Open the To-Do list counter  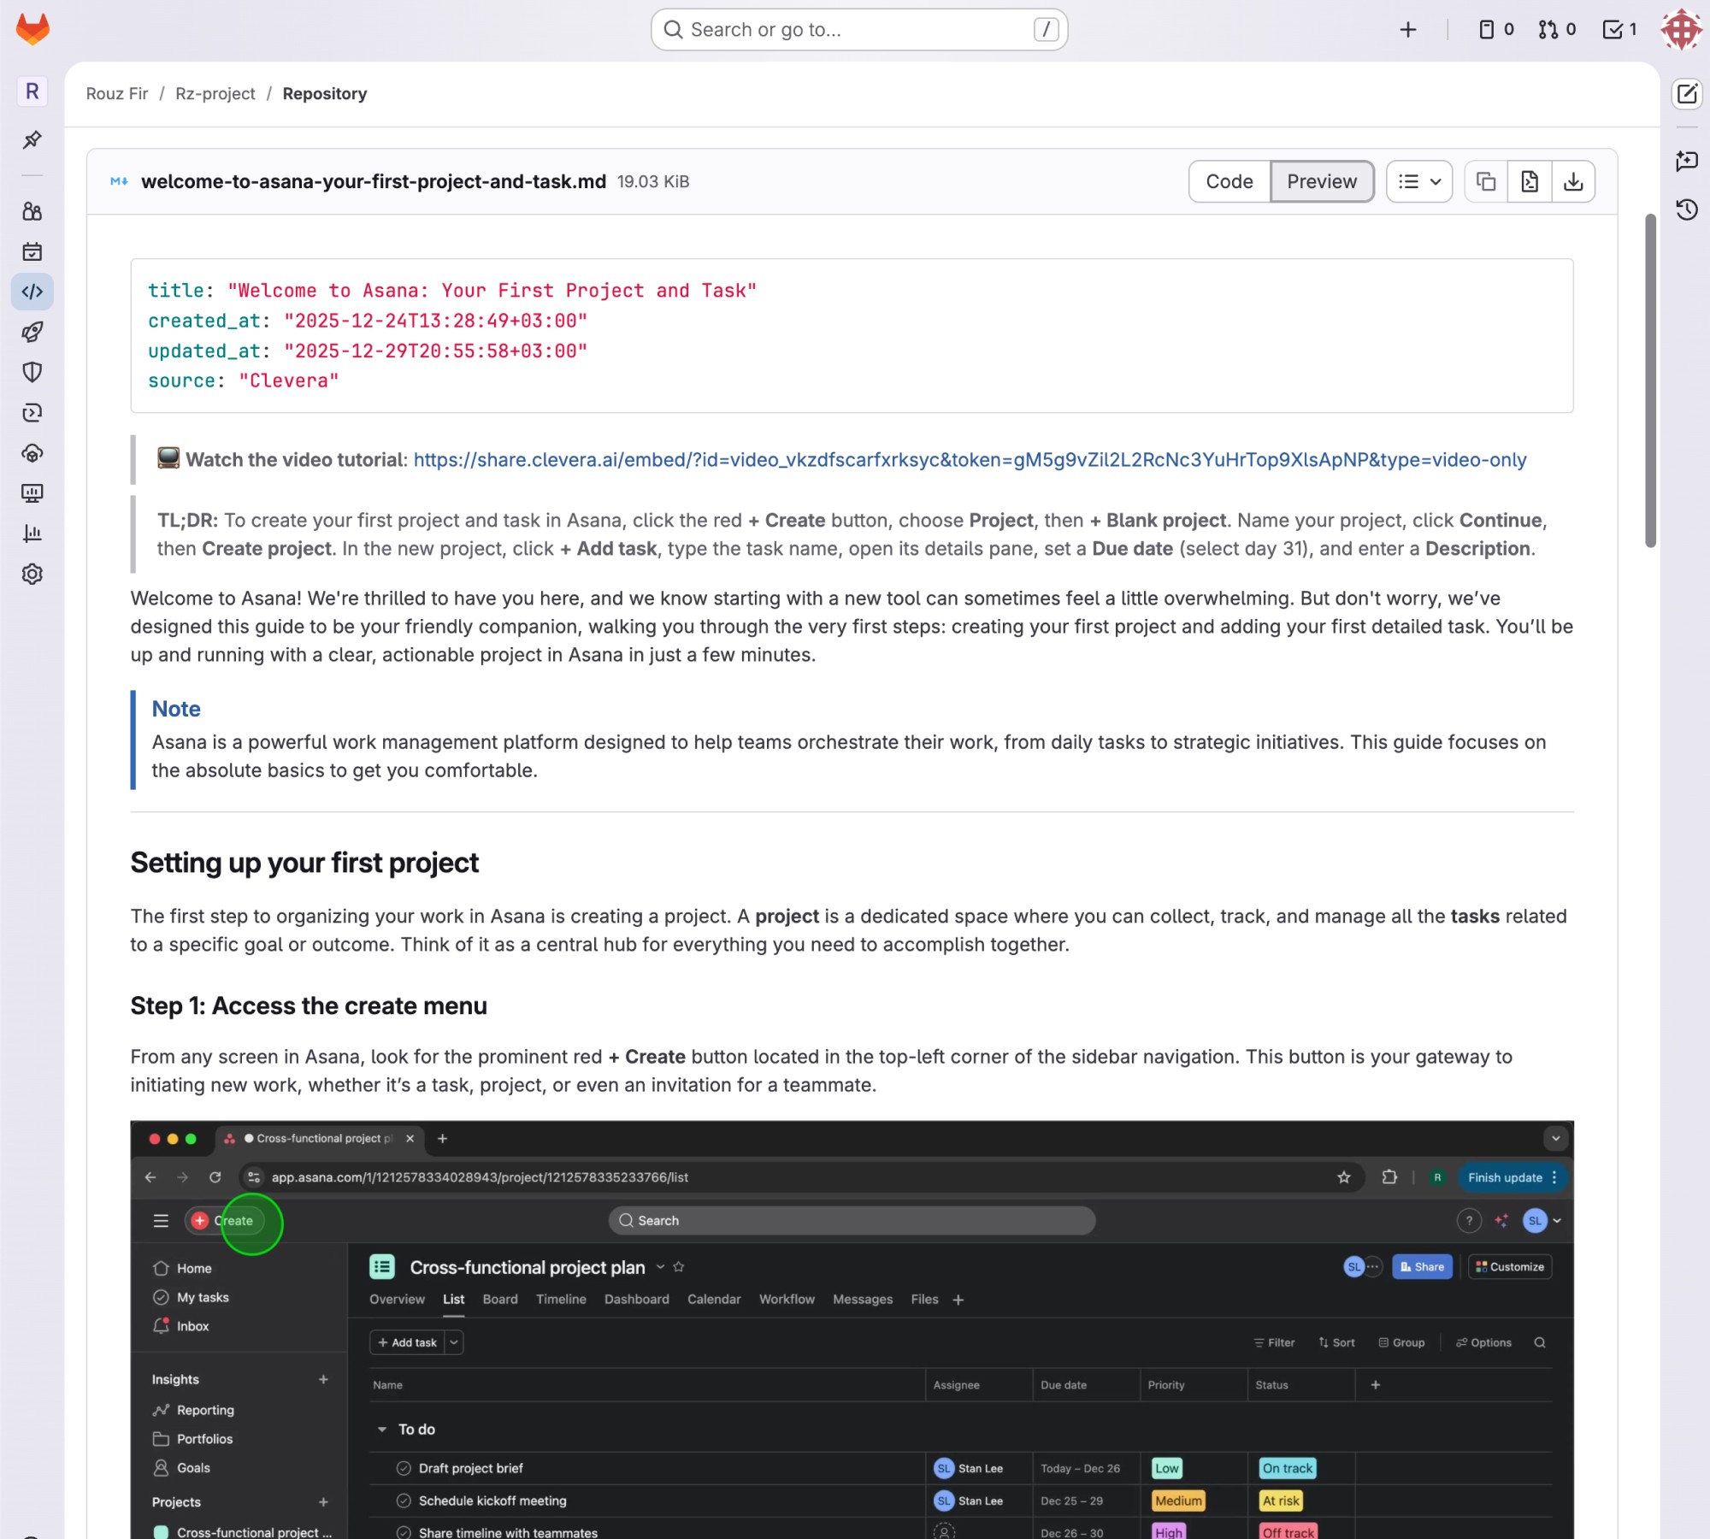point(1619,30)
